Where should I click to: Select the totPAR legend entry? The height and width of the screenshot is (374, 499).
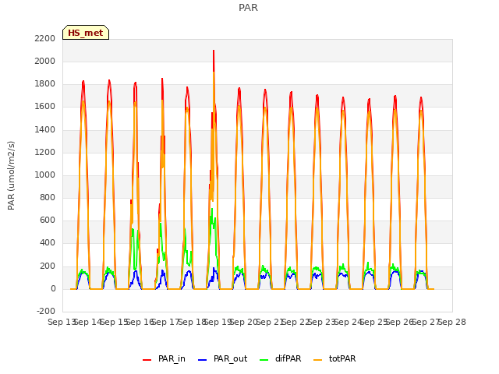pyautogui.click(x=334, y=358)
